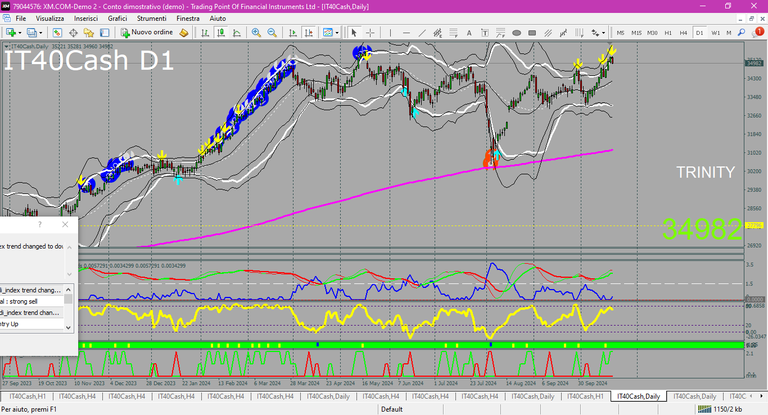Select the Fibonacci retracement tool
The height and width of the screenshot is (415, 768).
tap(454, 33)
